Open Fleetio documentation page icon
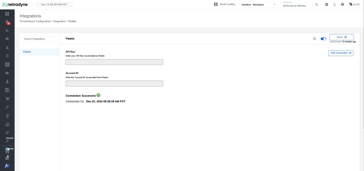This screenshot has width=364, height=171. pyautogui.click(x=315, y=39)
